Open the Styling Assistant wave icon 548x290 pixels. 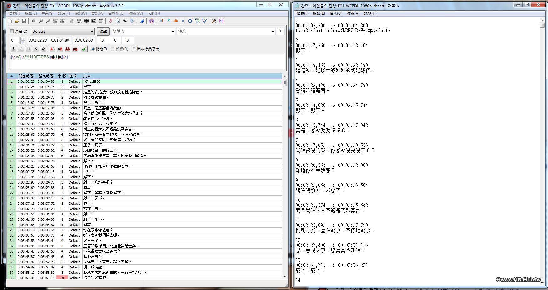168,21
